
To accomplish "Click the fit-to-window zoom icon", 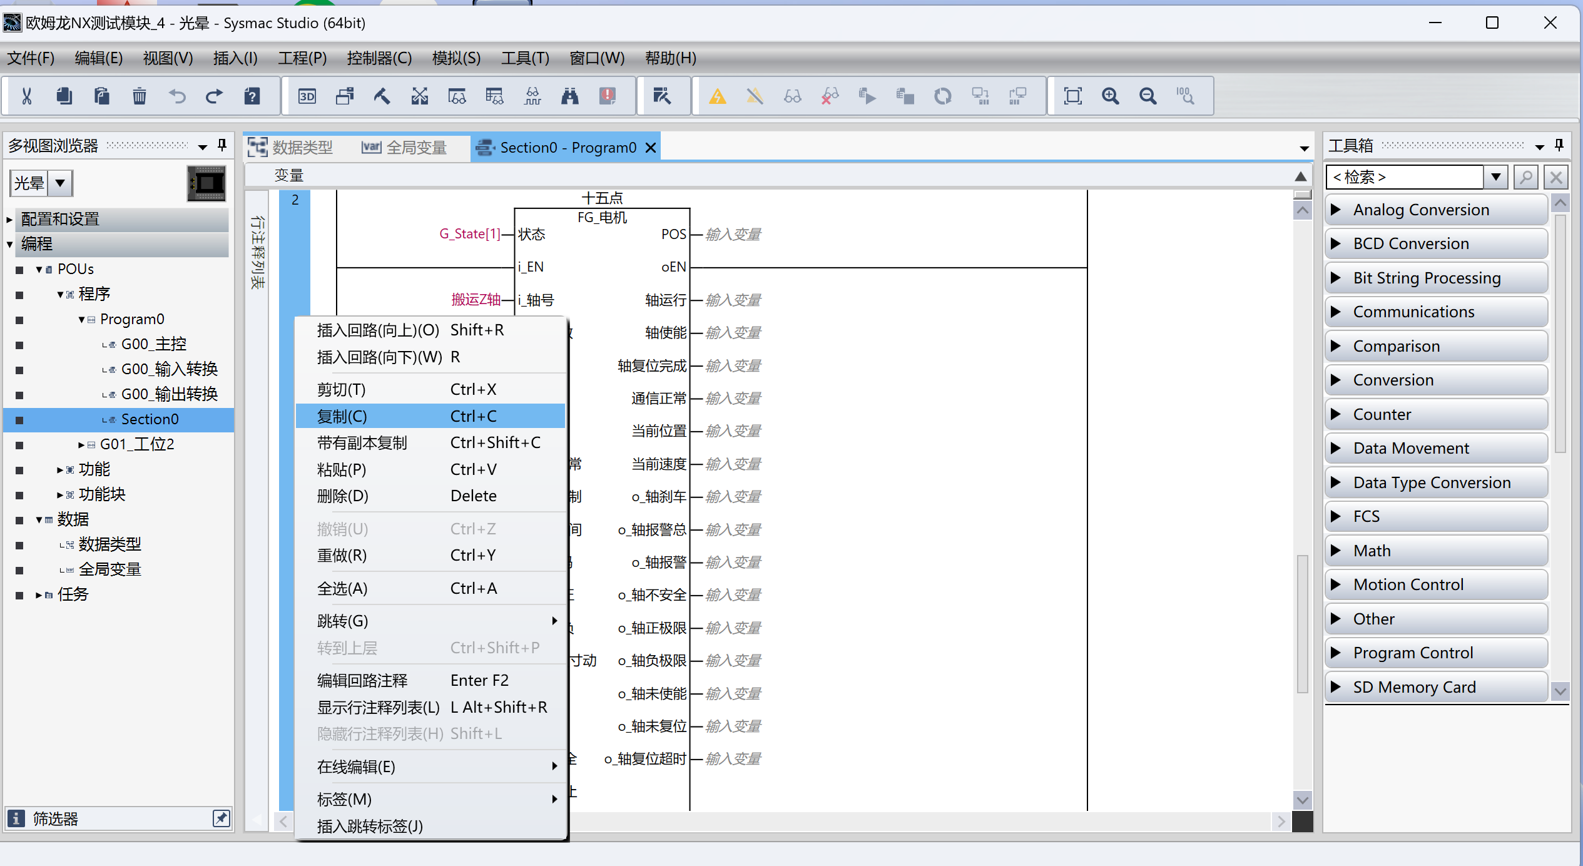I will [1072, 96].
